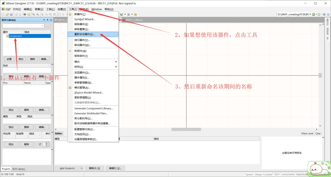Open the grid icon dropdown arrow

132,14
